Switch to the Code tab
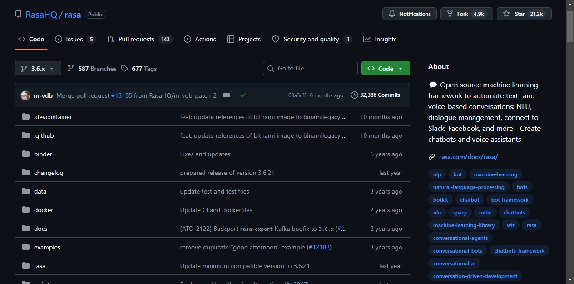This screenshot has width=574, height=284. point(31,39)
